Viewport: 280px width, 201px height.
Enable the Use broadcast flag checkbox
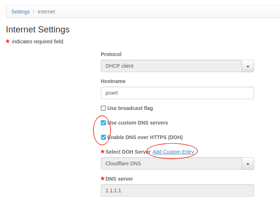pyautogui.click(x=103, y=108)
